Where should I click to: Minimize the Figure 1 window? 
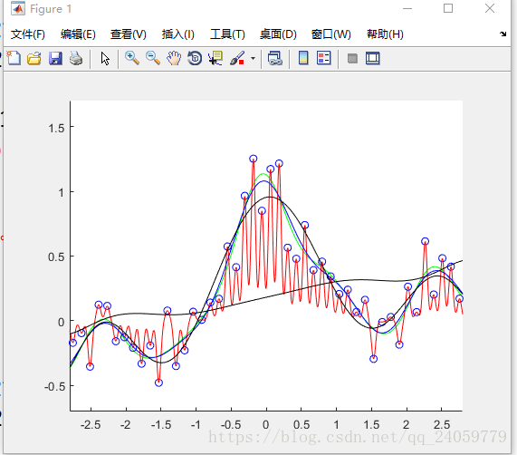click(407, 8)
